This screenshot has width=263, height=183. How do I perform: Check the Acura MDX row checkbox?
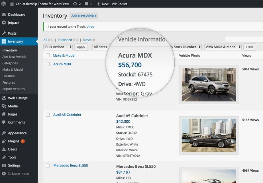click(x=48, y=64)
